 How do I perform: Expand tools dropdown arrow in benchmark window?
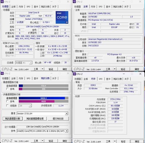pyautogui.click(x=42, y=141)
